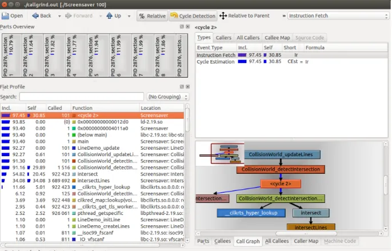The image size is (392, 251).
Task: Sort Flat Profile by the Self column
Action: click(36, 108)
